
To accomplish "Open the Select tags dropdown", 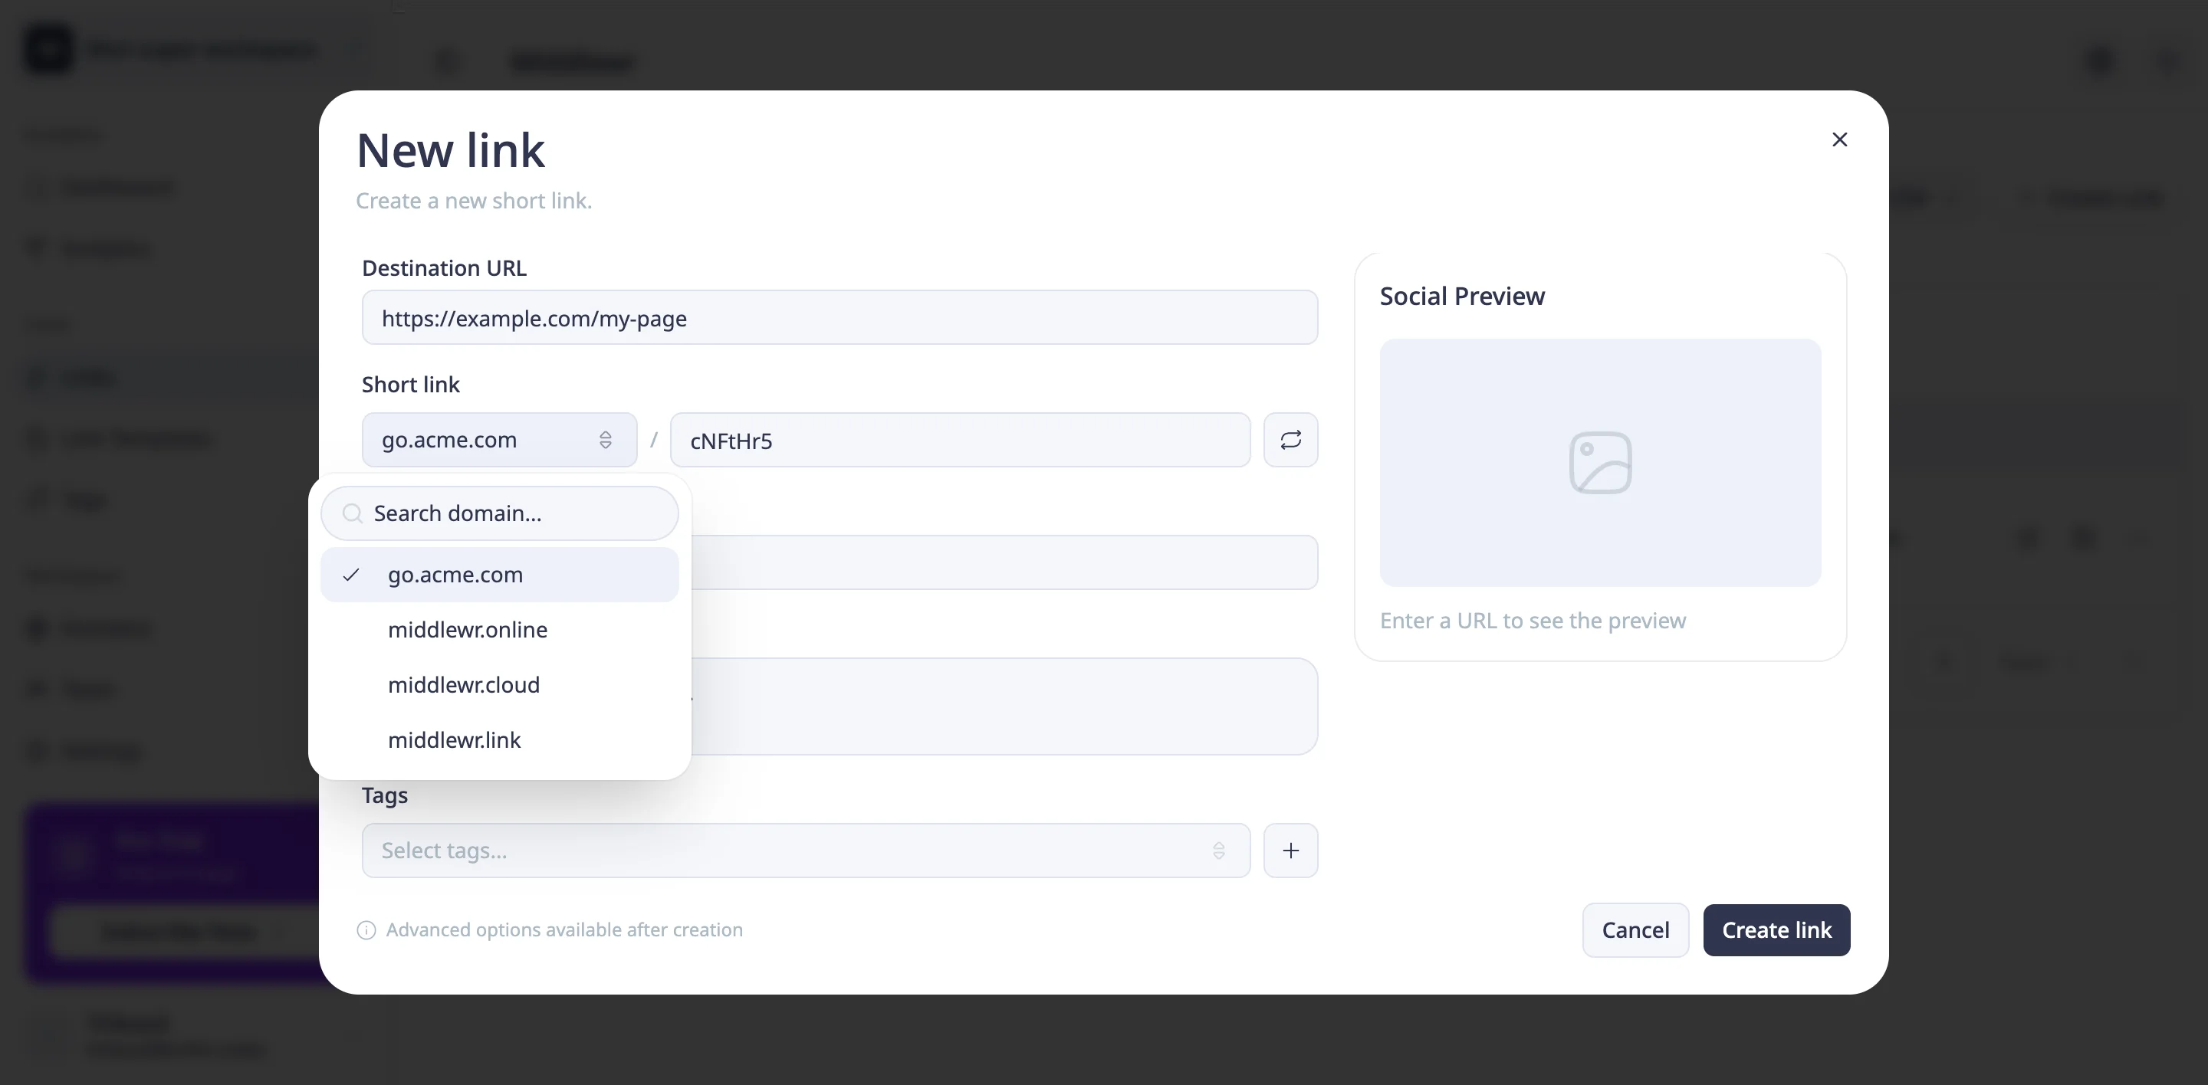I will 806,851.
